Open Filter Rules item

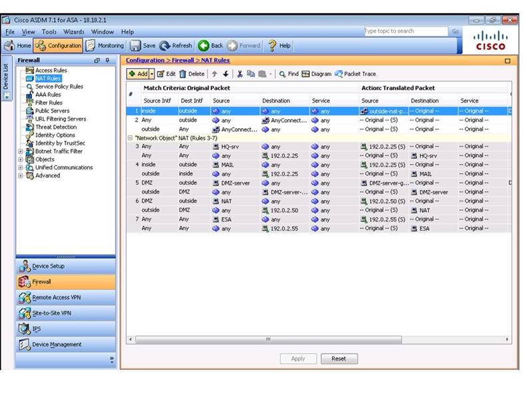(49, 103)
